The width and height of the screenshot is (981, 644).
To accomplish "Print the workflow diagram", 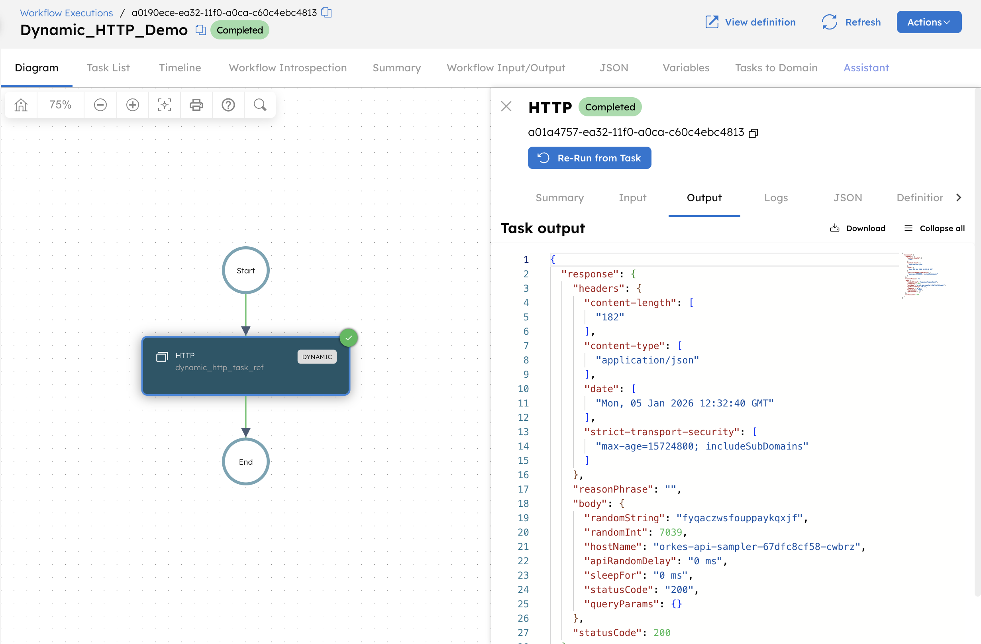I will pyautogui.click(x=196, y=105).
